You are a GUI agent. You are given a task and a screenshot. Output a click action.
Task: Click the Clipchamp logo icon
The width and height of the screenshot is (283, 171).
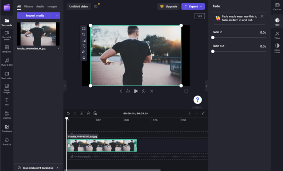pos(7,7)
